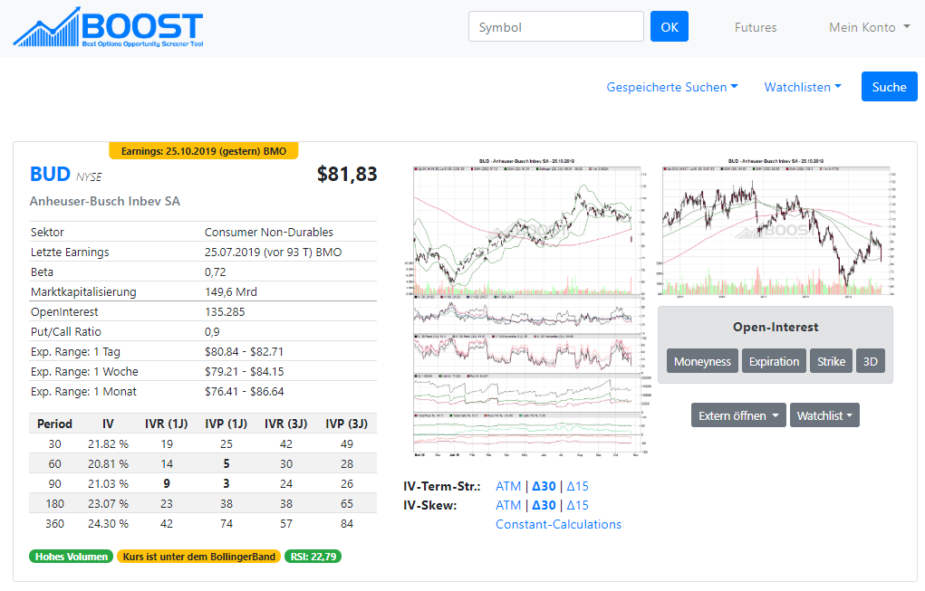The width and height of the screenshot is (925, 591).
Task: Click the Period column header
Action: [x=54, y=424]
